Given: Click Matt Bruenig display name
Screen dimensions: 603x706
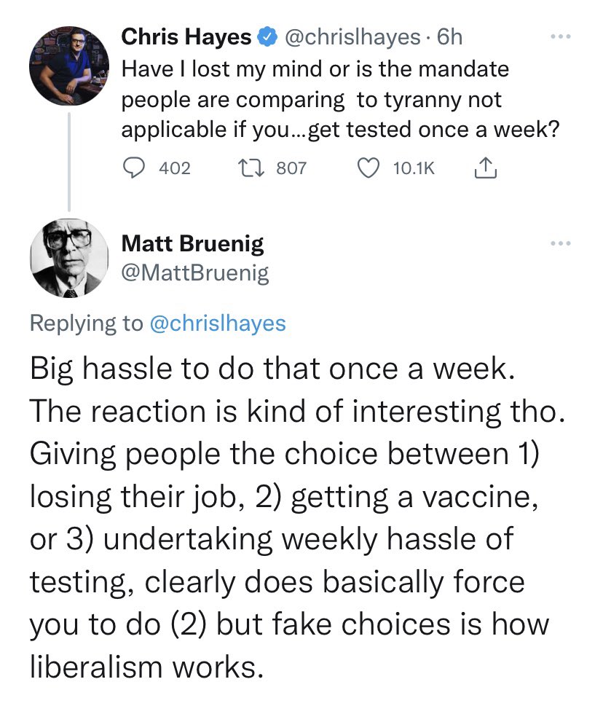Looking at the screenshot, I should pyautogui.click(x=192, y=243).
